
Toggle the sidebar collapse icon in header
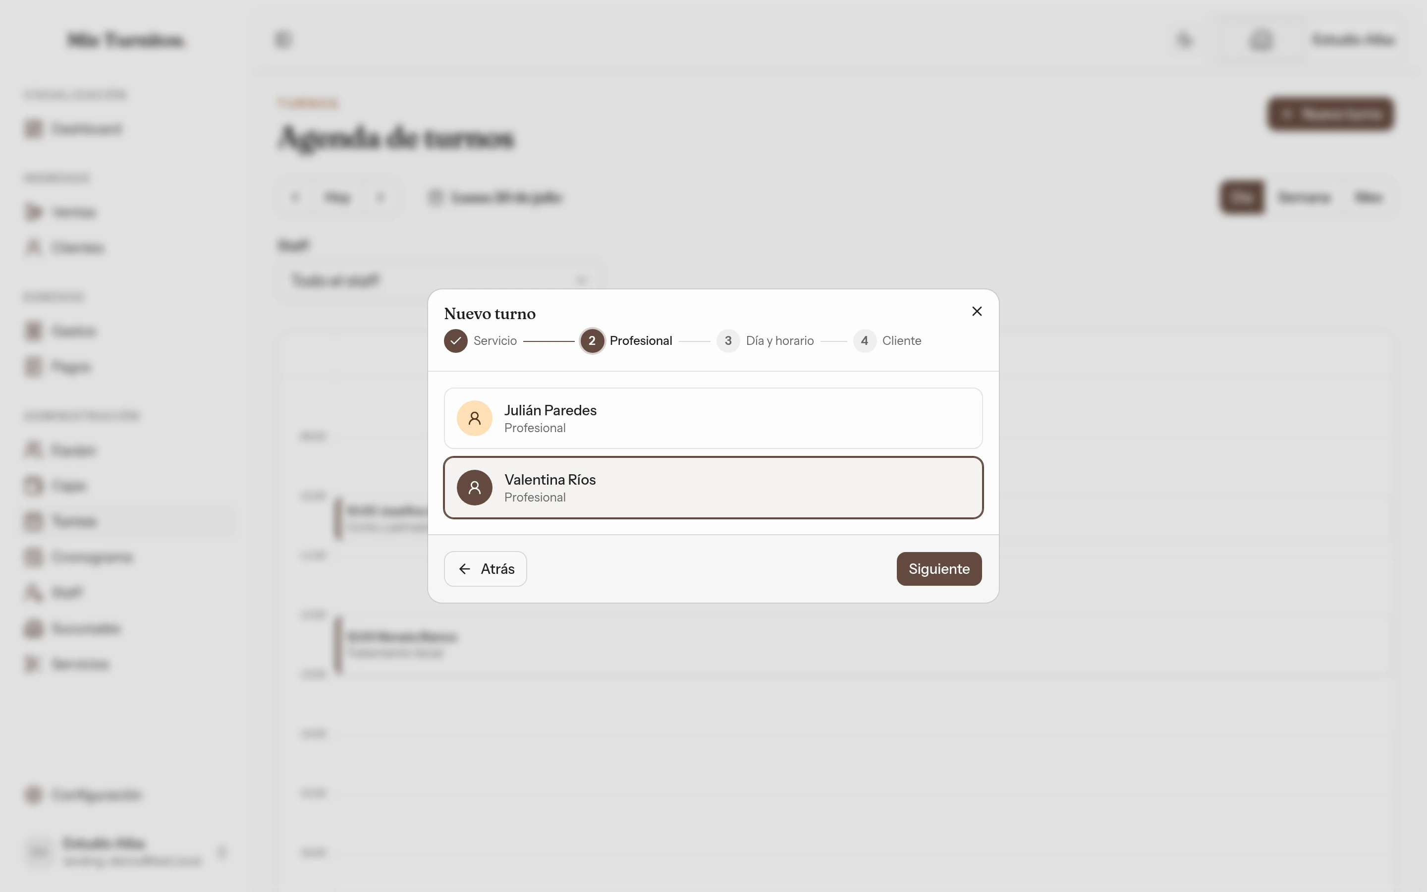coord(283,40)
